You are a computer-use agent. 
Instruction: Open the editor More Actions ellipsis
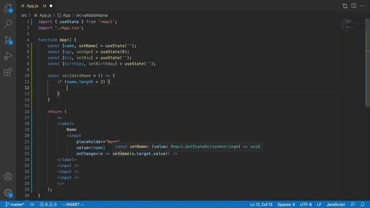click(362, 6)
